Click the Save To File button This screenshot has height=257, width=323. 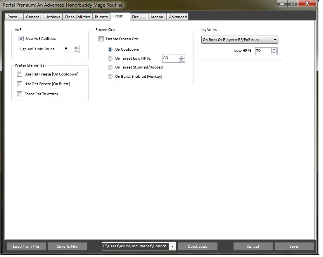pyautogui.click(x=67, y=246)
